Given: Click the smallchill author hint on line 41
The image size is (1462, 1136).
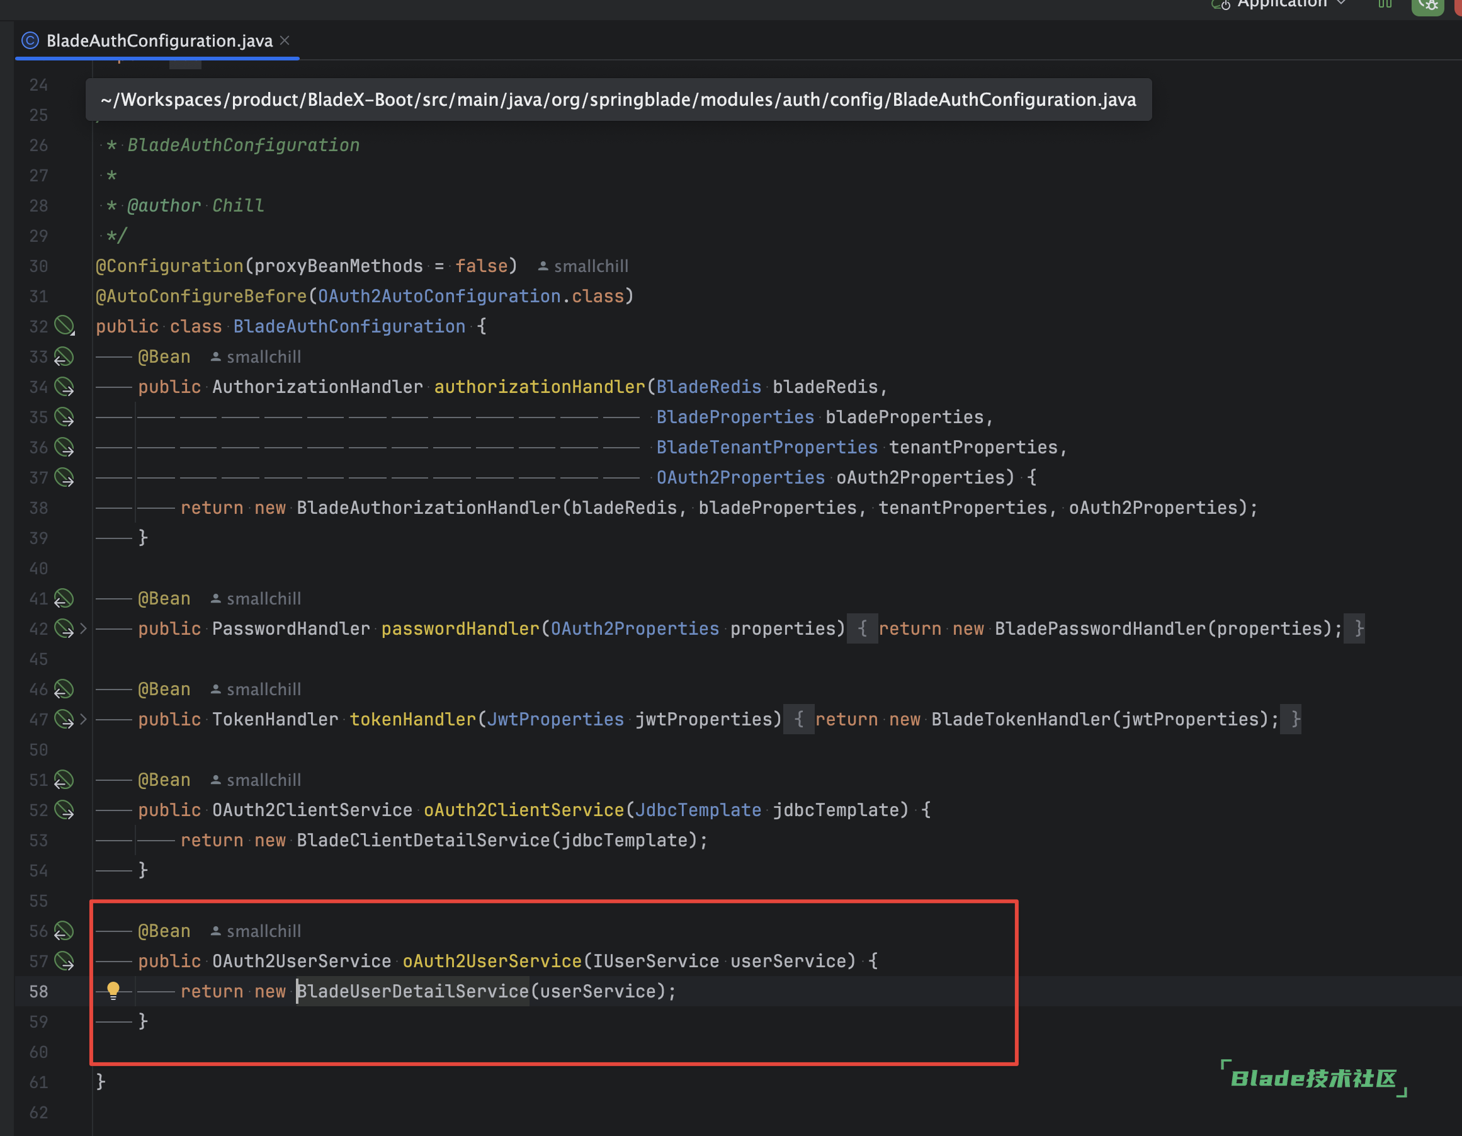Looking at the screenshot, I should point(256,599).
